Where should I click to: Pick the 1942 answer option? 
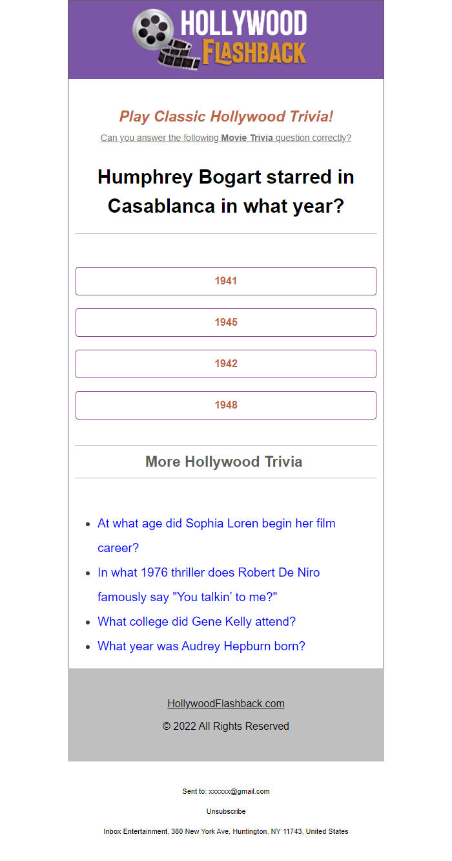(226, 364)
